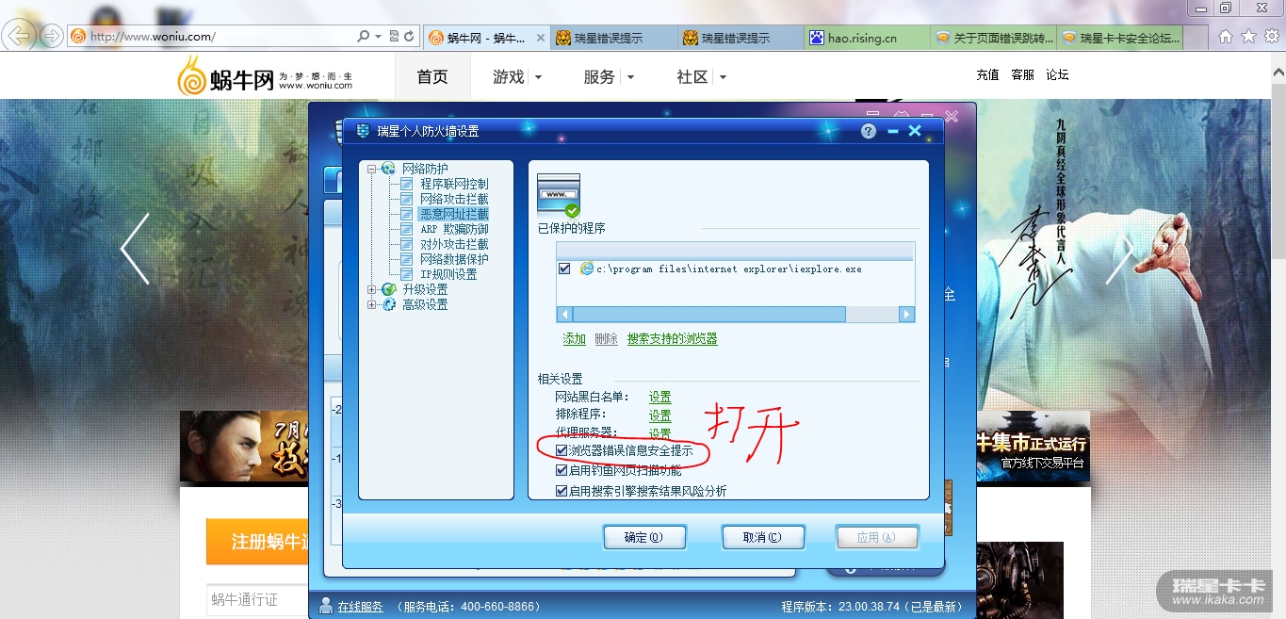Viewport: 1286px width, 619px height.
Task: Click the magnifier search icon in address bar
Action: click(364, 37)
